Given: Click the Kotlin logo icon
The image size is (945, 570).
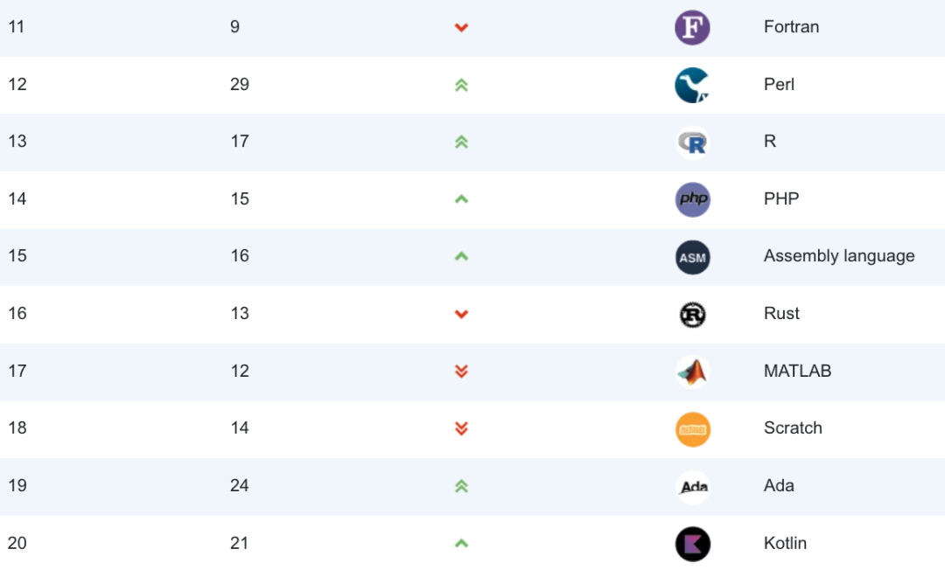Looking at the screenshot, I should tap(692, 544).
